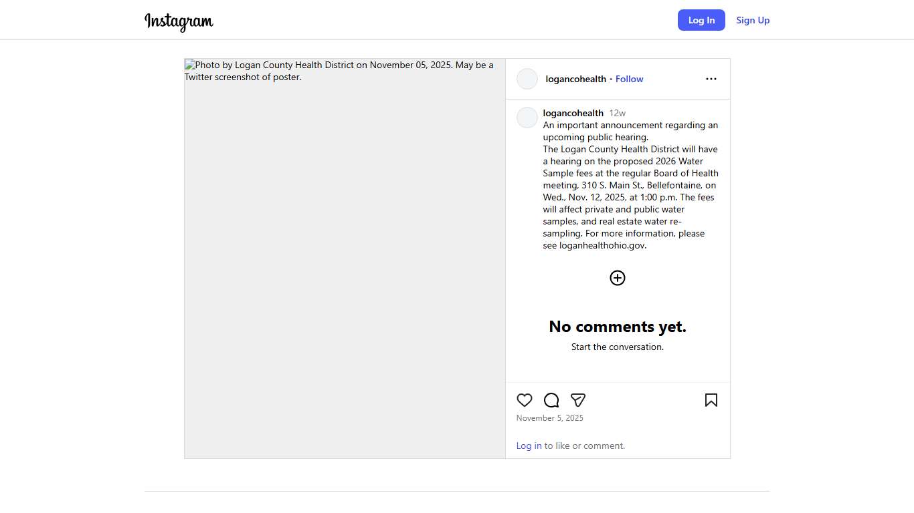The width and height of the screenshot is (914, 513).
Task: Save the post with bookmark icon
Action: tap(711, 400)
